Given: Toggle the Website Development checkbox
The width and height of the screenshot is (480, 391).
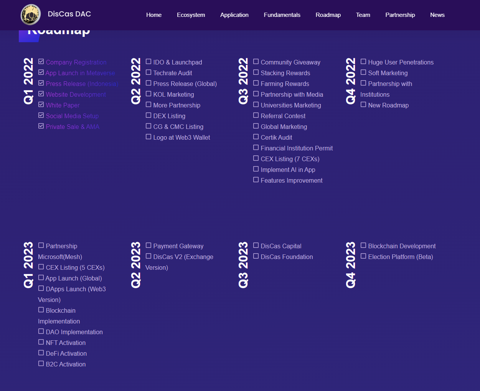Looking at the screenshot, I should pos(41,94).
